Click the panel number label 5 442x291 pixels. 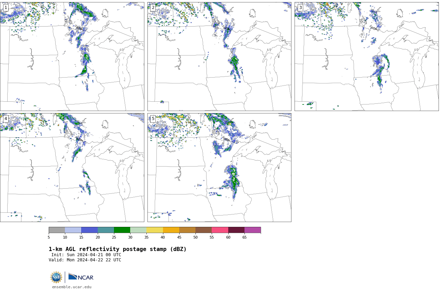point(153,119)
